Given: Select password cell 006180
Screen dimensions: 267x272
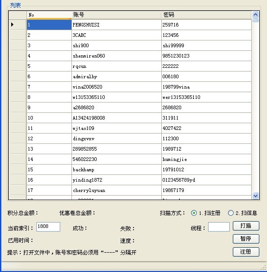Looking at the screenshot, I should pyautogui.click(x=206, y=76).
